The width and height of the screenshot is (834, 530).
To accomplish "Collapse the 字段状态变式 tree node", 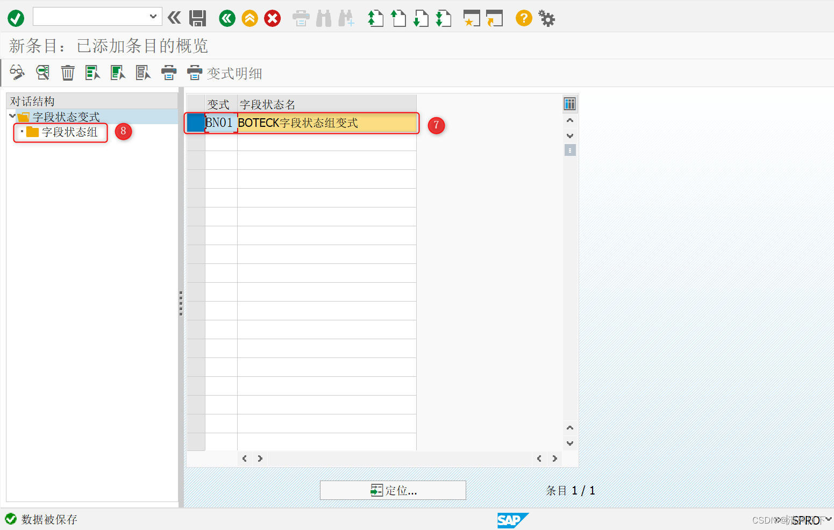I will tap(12, 116).
